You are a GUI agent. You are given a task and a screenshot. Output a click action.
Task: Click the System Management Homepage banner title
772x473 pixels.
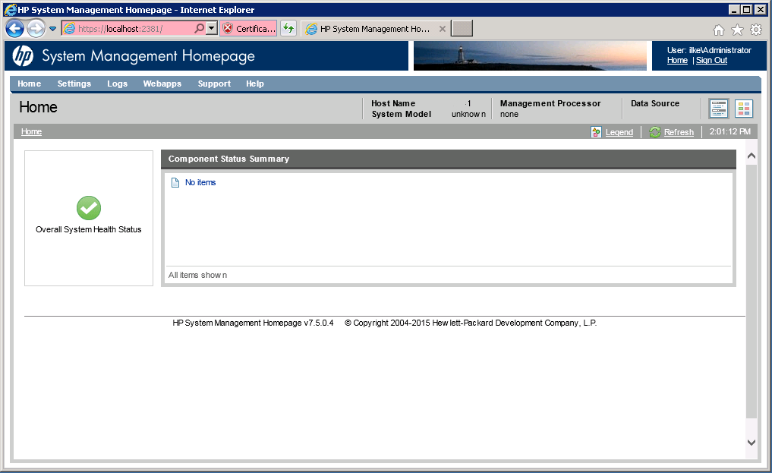click(x=148, y=56)
